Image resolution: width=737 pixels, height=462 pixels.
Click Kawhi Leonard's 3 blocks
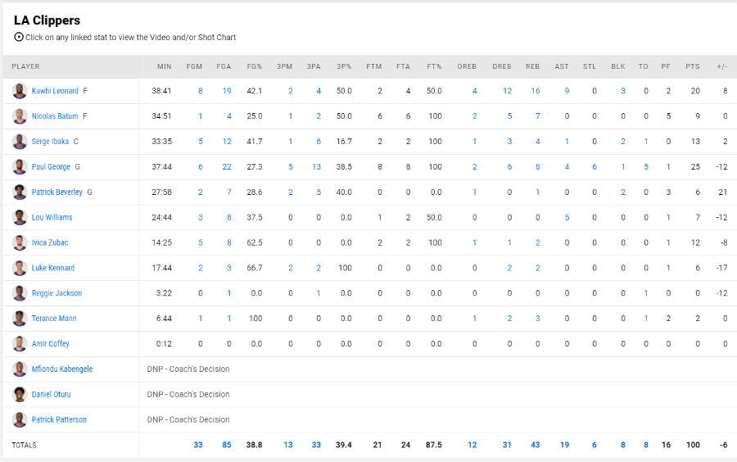[623, 91]
